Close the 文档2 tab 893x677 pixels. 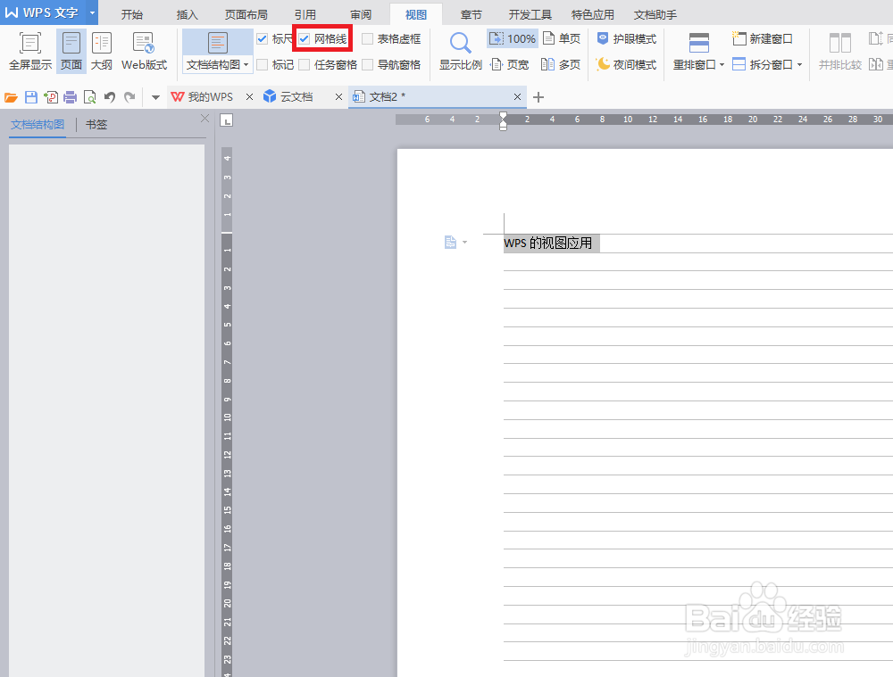coord(517,97)
